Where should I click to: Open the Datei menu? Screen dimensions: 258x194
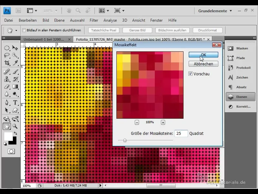pyautogui.click(x=9, y=20)
